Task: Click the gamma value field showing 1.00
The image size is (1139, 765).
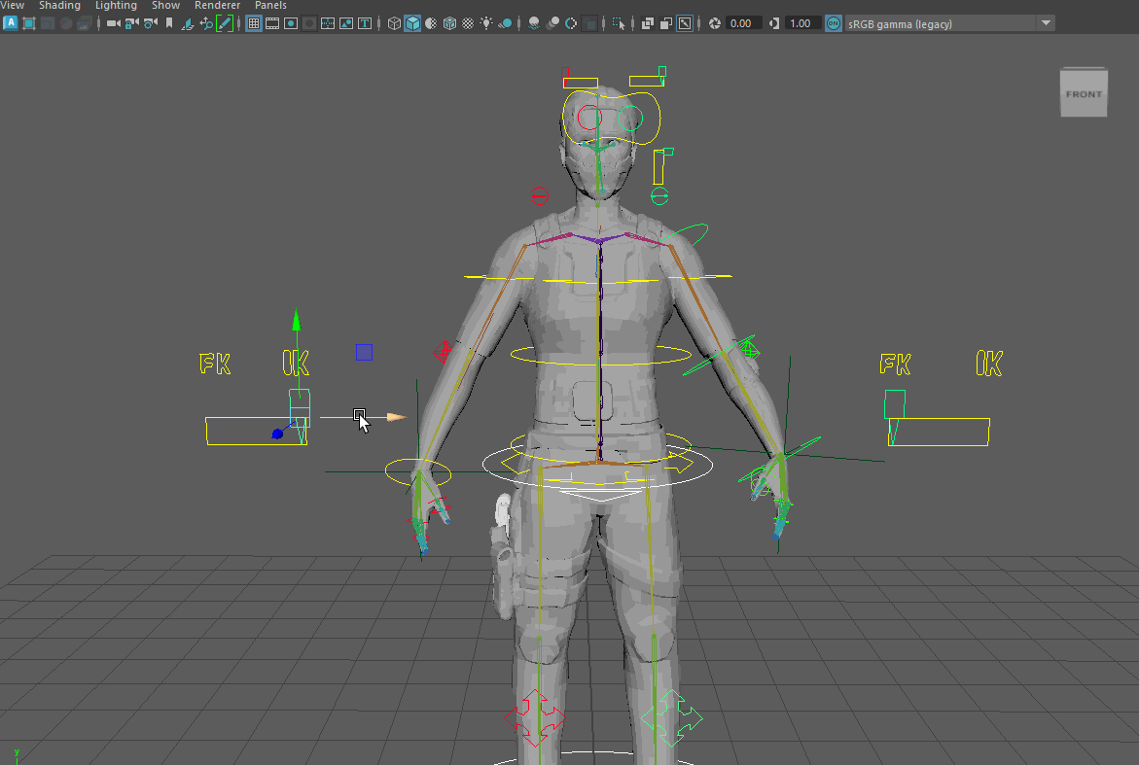Action: click(803, 23)
